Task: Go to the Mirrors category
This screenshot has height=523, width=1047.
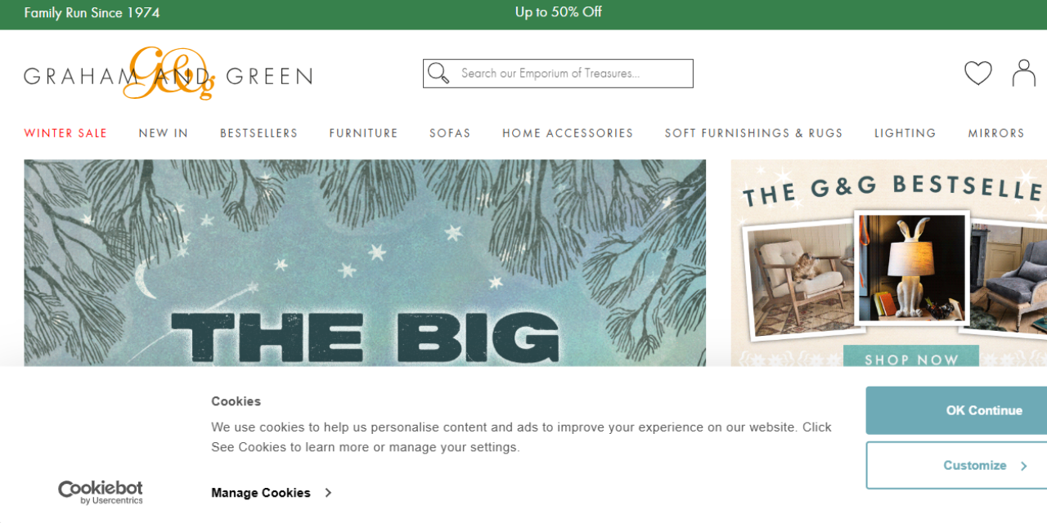Action: (996, 133)
